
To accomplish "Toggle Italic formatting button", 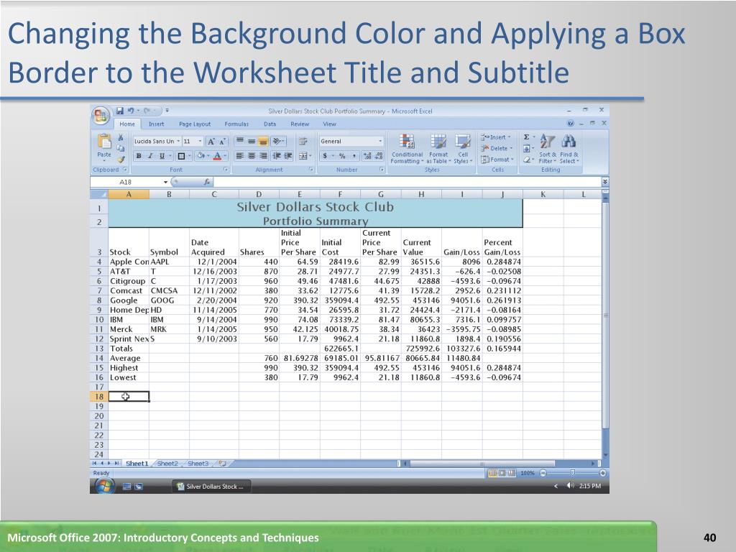I will [x=150, y=156].
